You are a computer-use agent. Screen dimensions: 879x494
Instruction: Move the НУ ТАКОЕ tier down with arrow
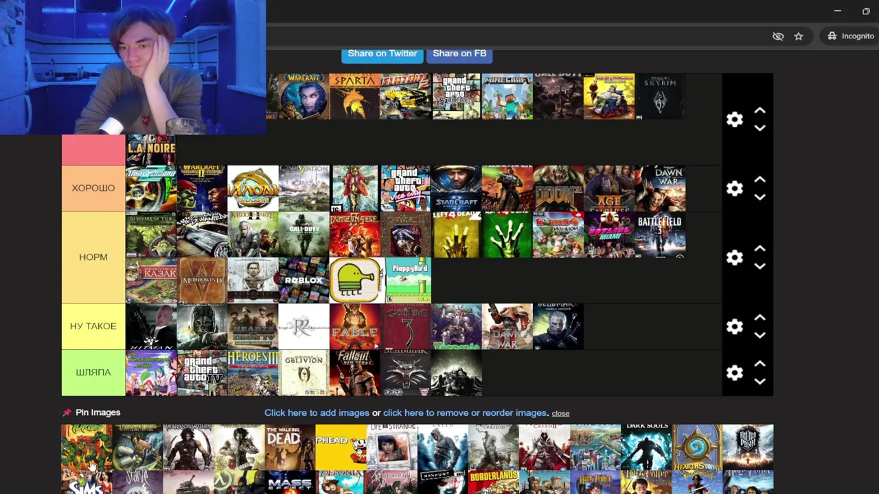pyautogui.click(x=760, y=335)
